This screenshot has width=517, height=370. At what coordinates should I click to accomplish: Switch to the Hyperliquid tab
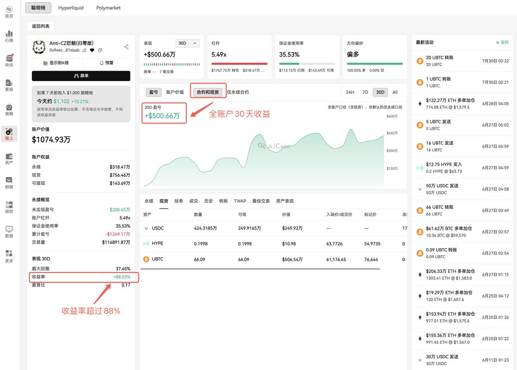[71, 8]
